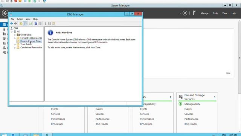
Task: Expand the Global Logs node
Action: click(x=15, y=35)
